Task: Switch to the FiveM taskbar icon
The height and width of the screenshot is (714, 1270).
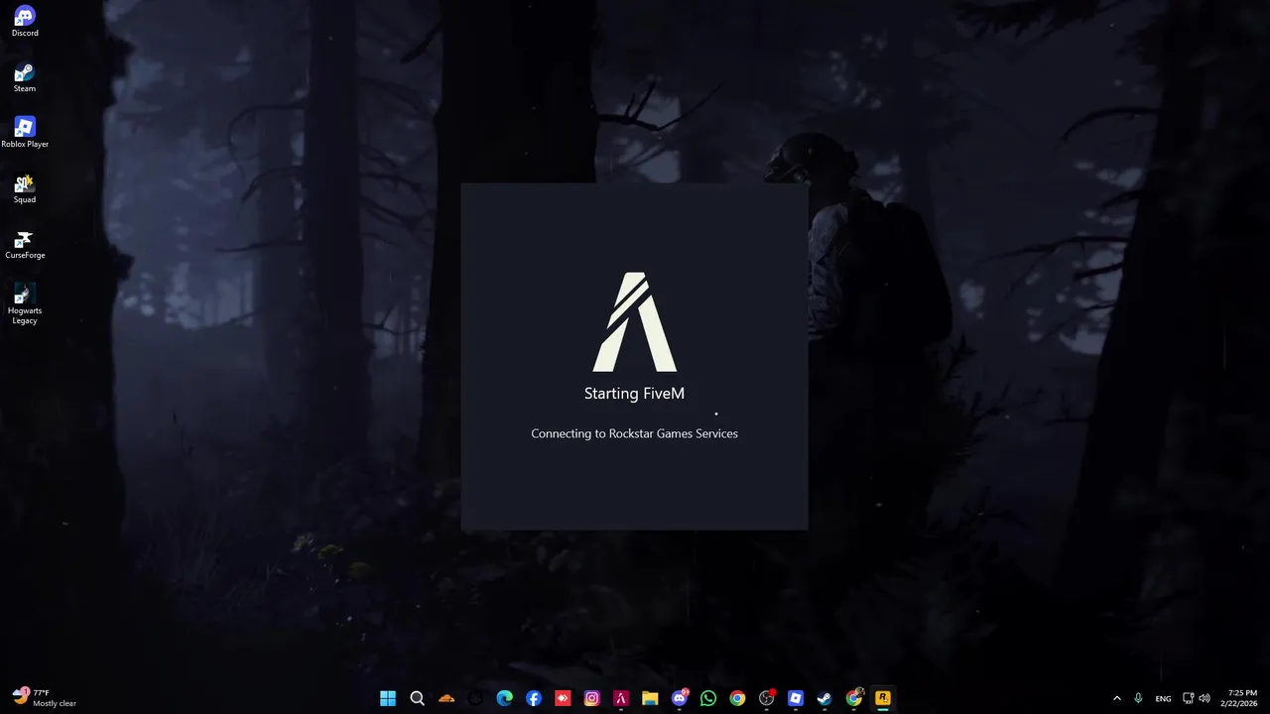Action: tap(621, 698)
